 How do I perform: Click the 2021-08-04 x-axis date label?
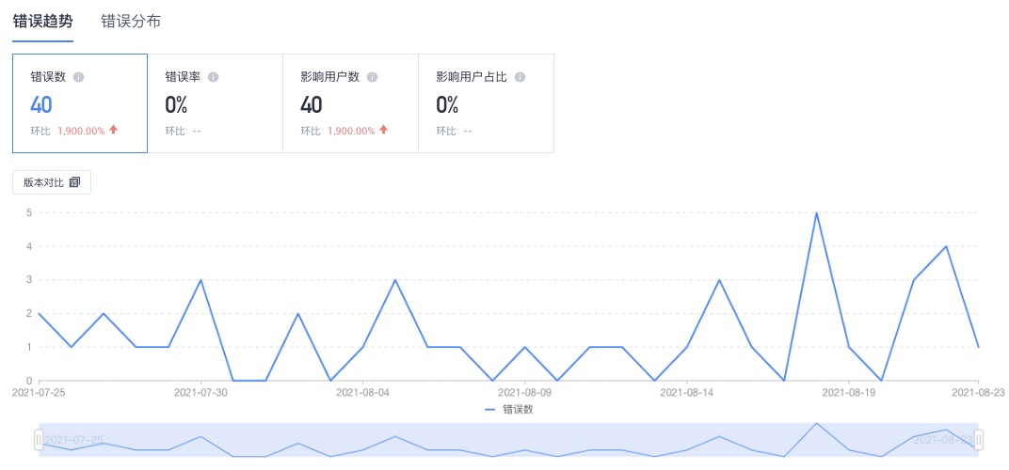click(x=363, y=391)
